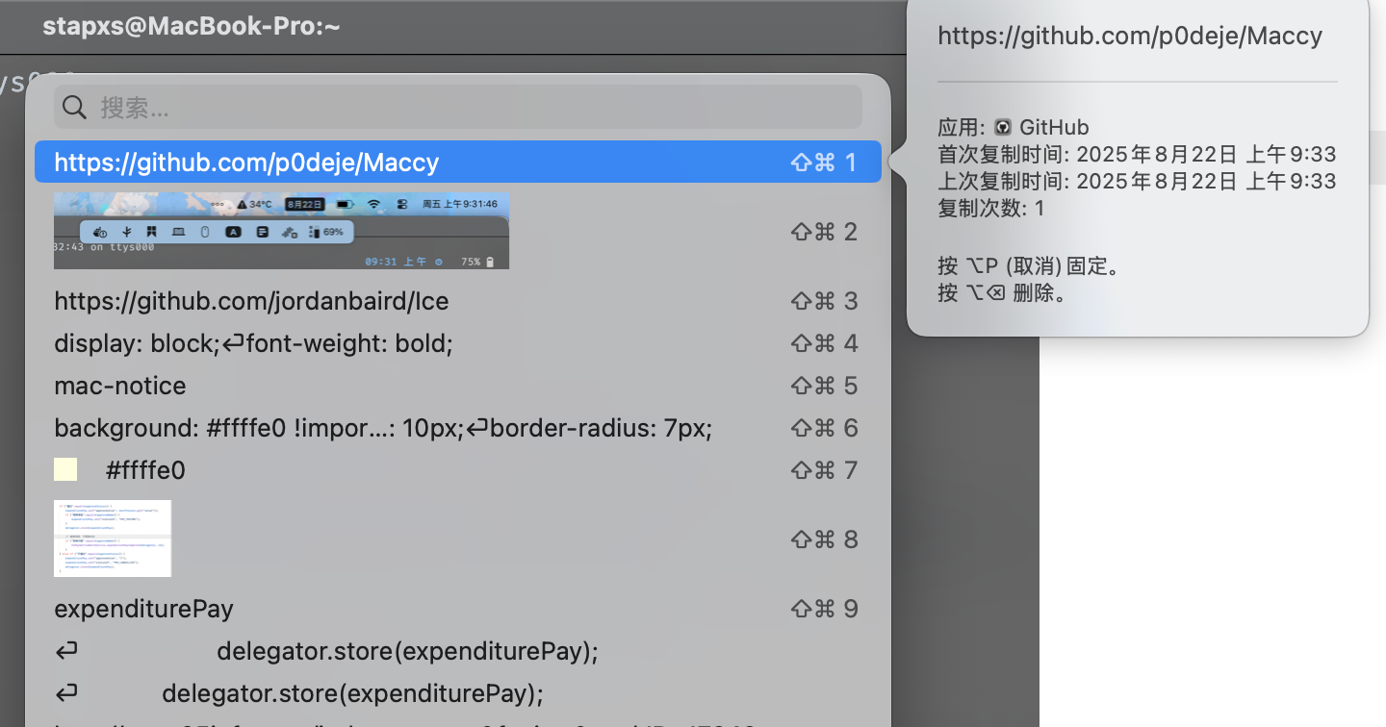The width and height of the screenshot is (1386, 727).
Task: Select the first indented delegator.store(expenditurePay) entry
Action: [x=458, y=651]
